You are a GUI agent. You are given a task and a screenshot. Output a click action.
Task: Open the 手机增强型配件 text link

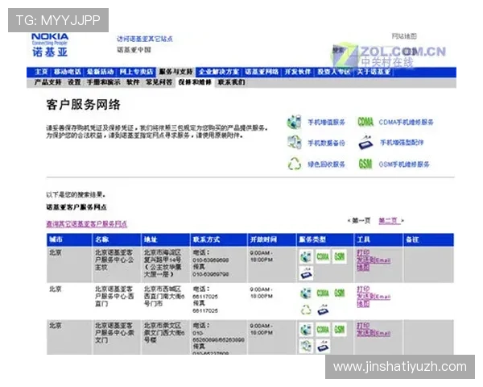pyautogui.click(x=402, y=143)
